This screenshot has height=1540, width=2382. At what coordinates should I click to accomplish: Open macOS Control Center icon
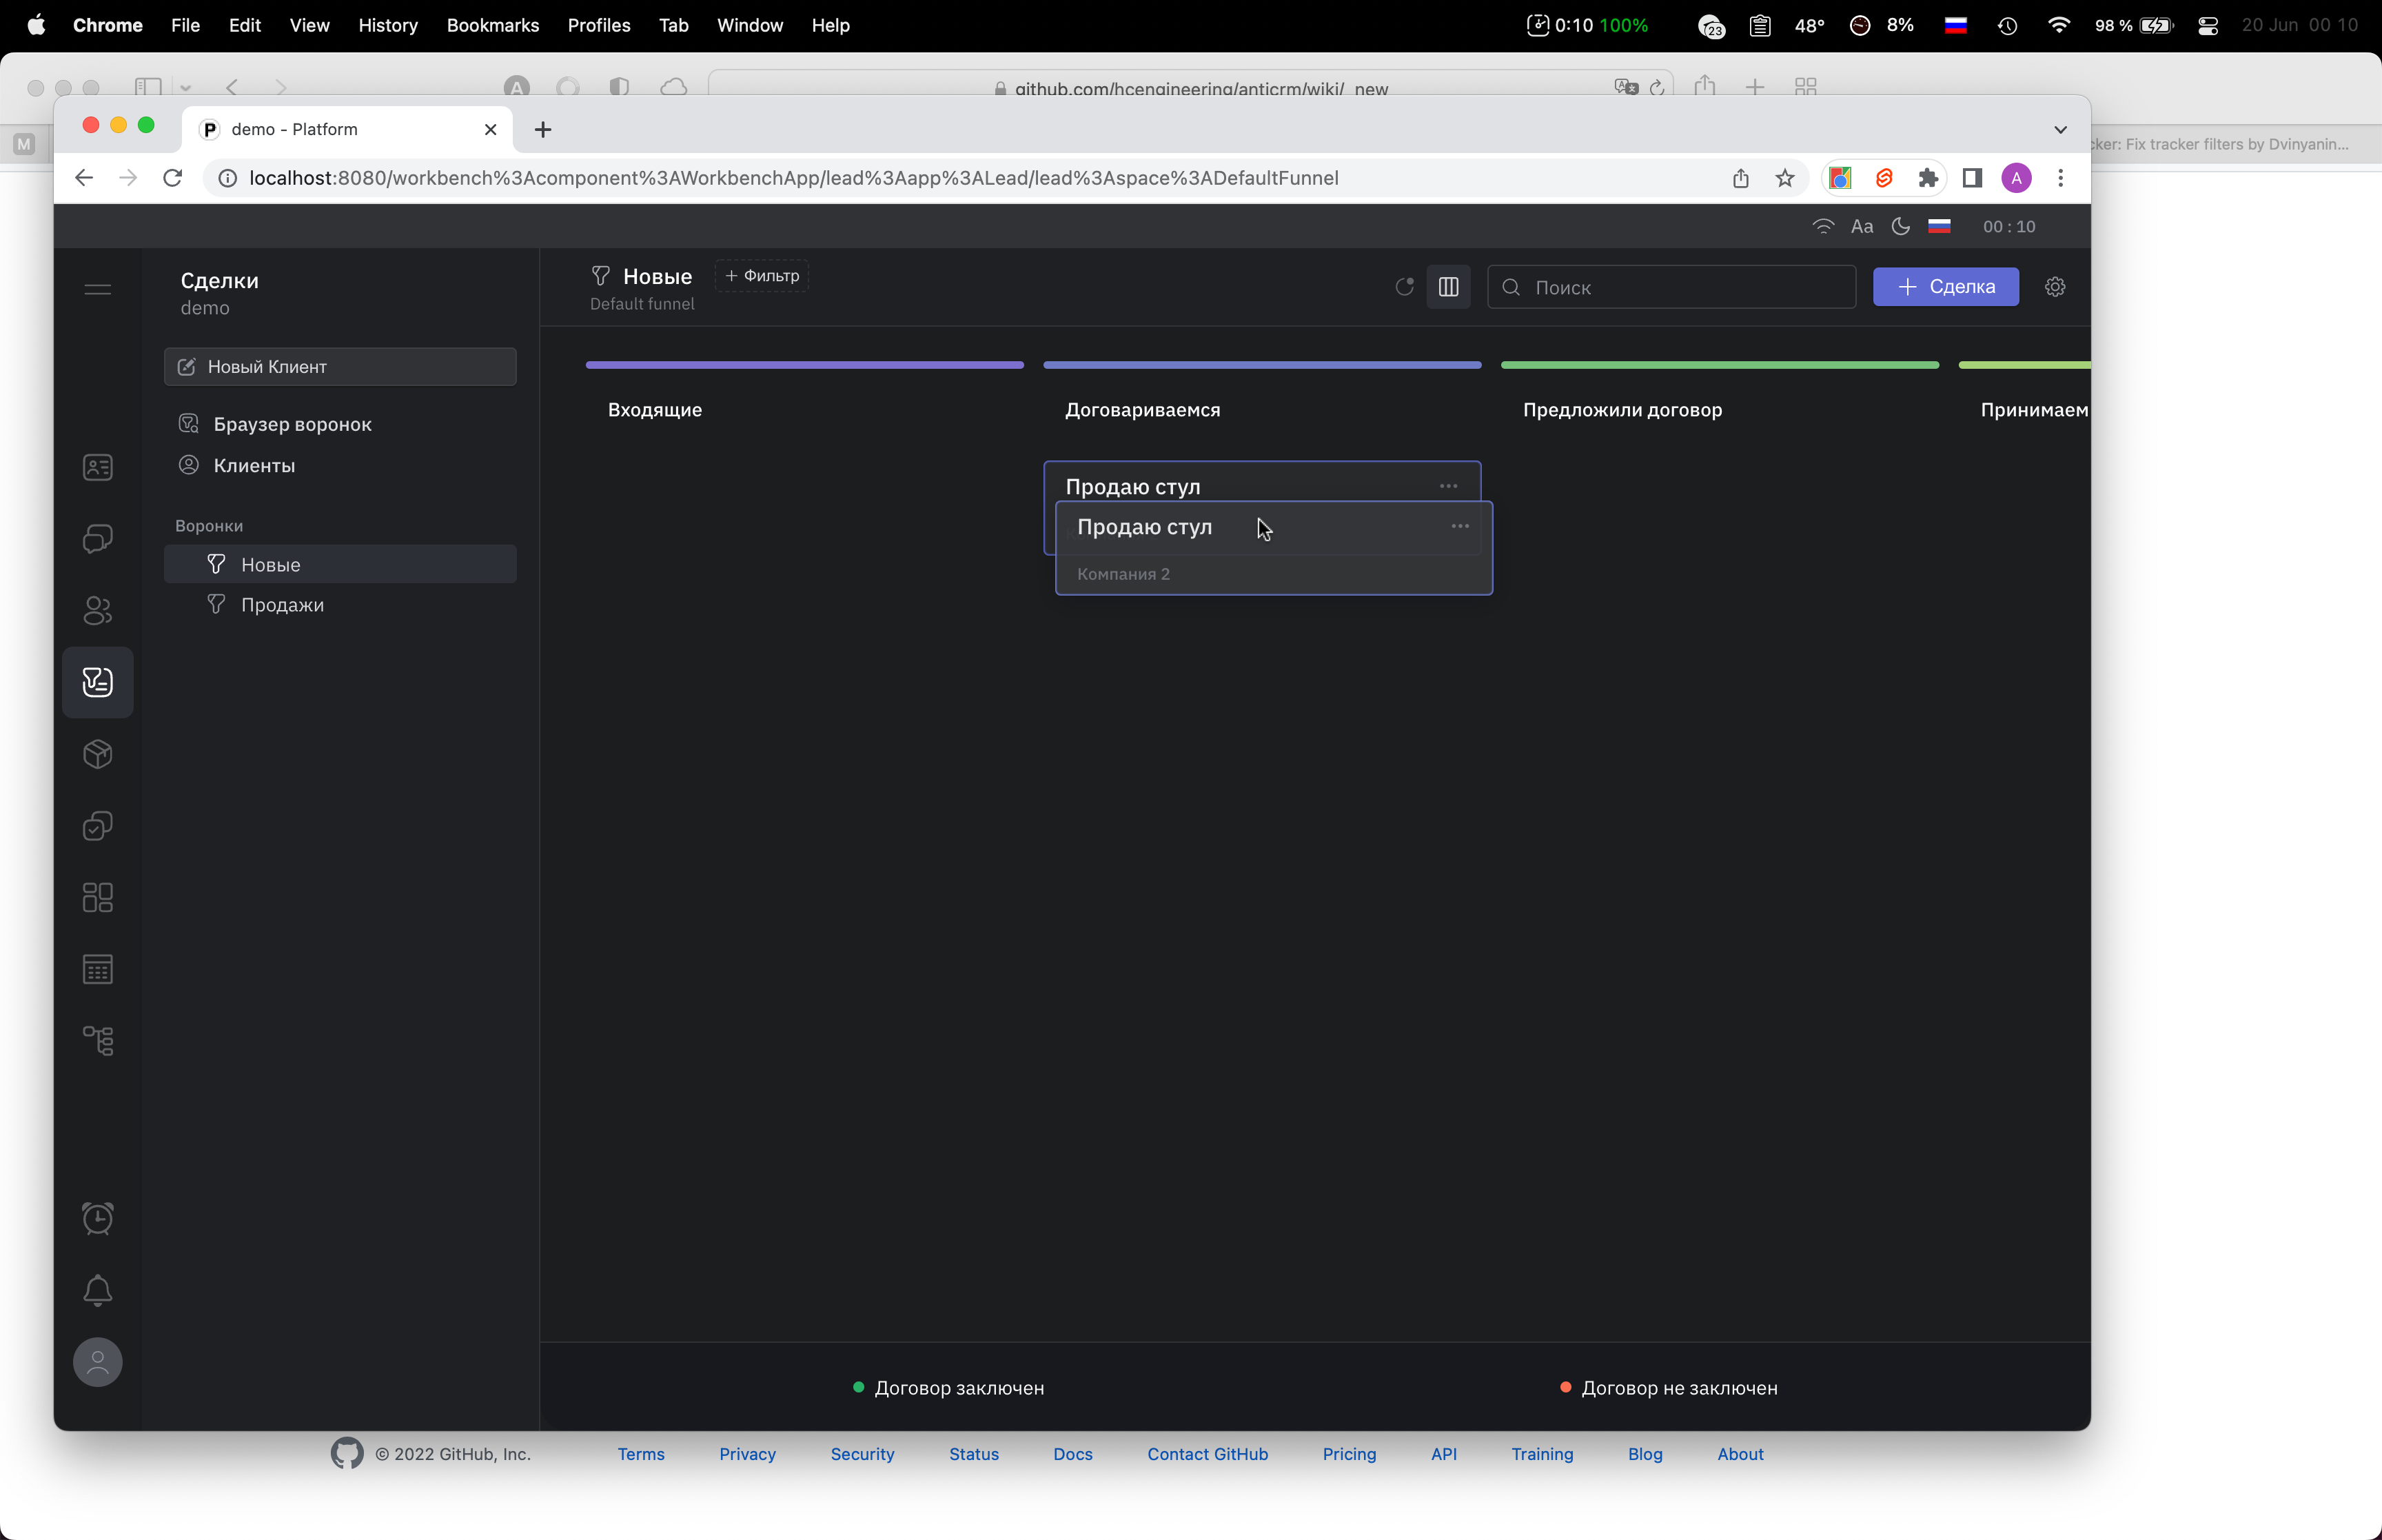[2208, 25]
